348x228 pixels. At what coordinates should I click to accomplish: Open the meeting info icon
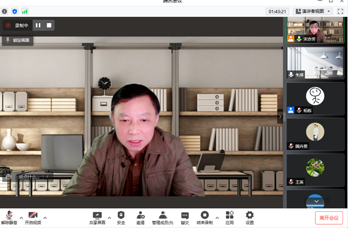4,11
